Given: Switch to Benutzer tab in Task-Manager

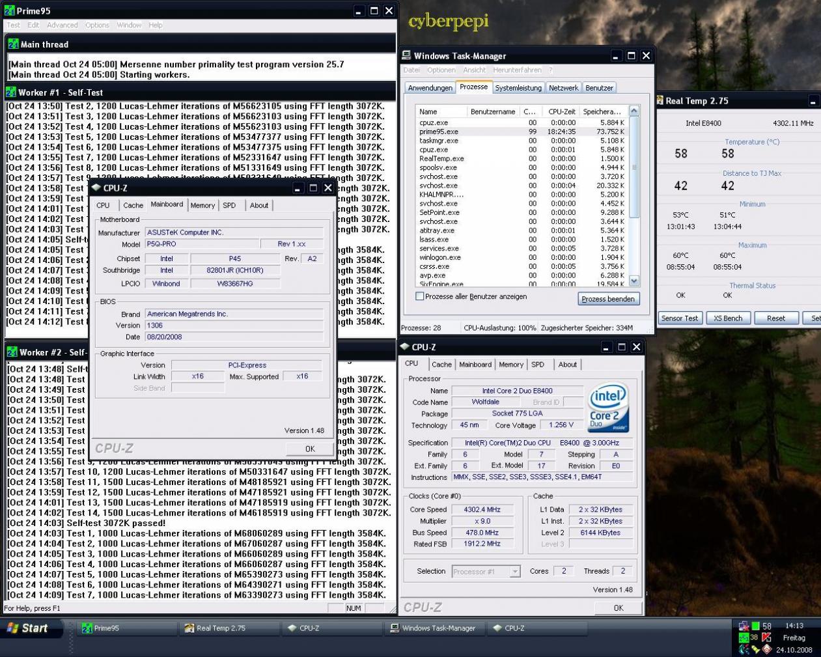Looking at the screenshot, I should point(599,88).
